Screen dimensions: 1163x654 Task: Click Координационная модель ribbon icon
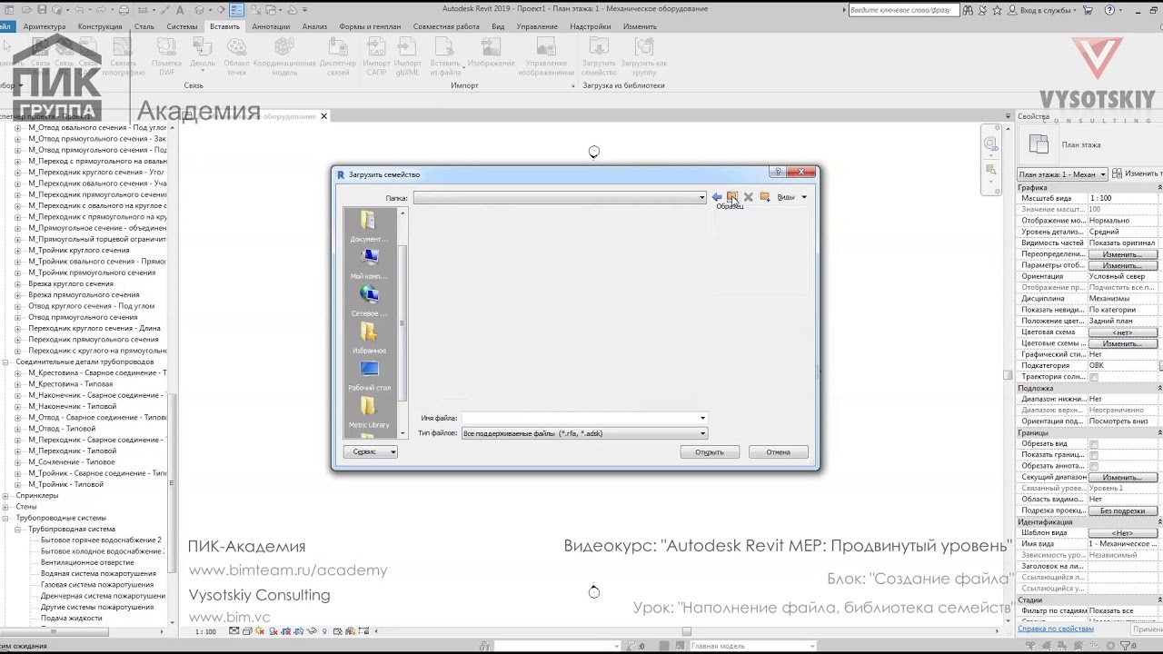(x=284, y=56)
